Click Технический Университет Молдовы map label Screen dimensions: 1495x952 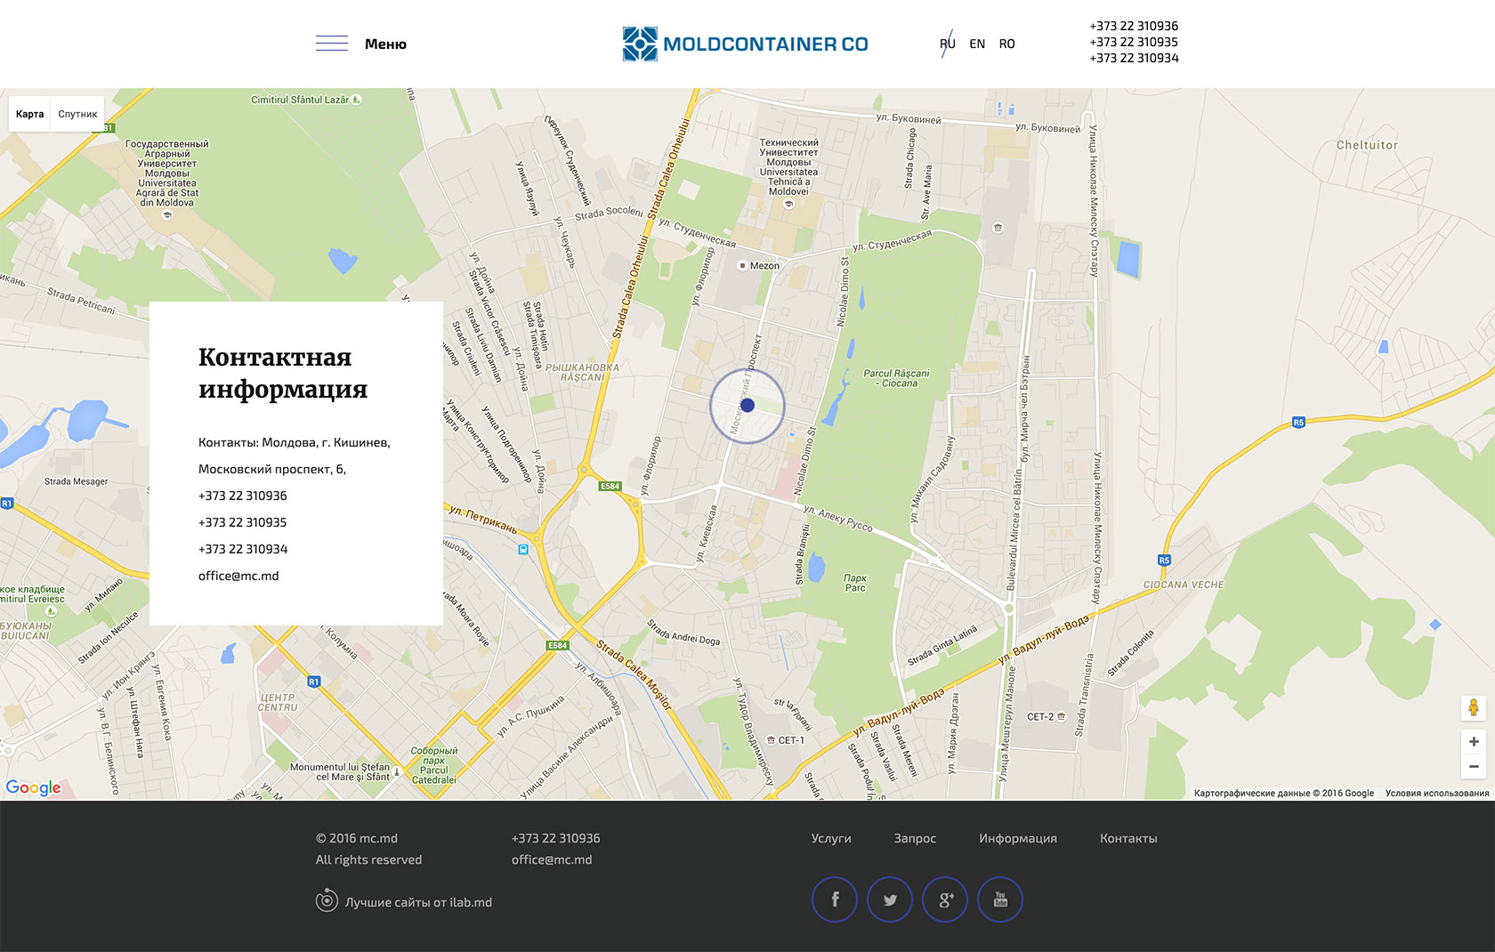coord(788,166)
